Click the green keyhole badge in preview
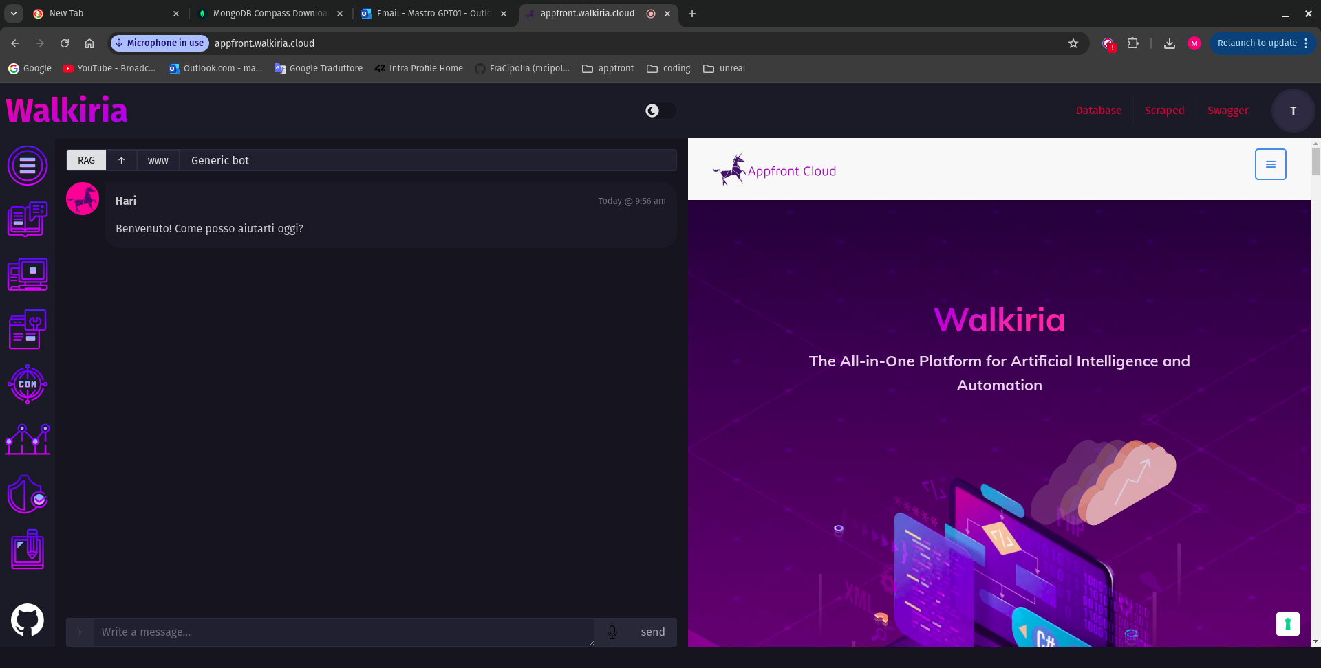The width and height of the screenshot is (1321, 668). point(1287,624)
